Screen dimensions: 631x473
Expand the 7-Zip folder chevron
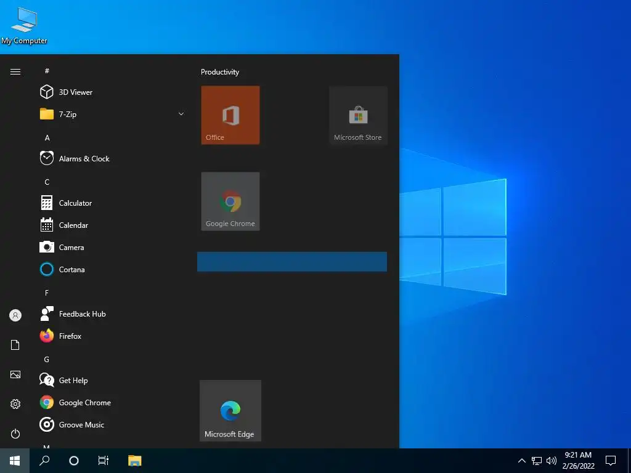tap(181, 114)
